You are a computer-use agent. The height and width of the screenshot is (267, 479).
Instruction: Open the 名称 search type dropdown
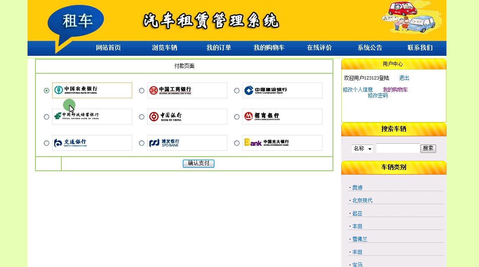coord(362,148)
